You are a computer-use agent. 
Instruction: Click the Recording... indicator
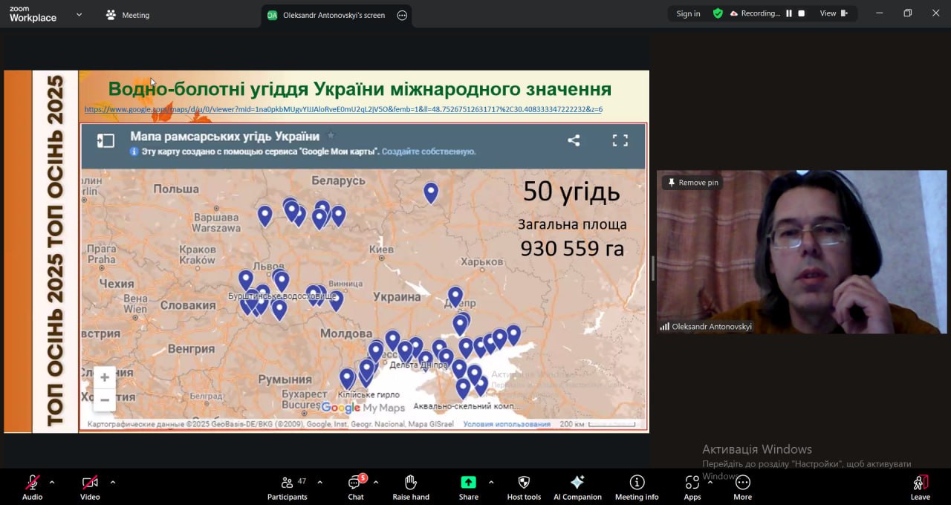pyautogui.click(x=755, y=13)
